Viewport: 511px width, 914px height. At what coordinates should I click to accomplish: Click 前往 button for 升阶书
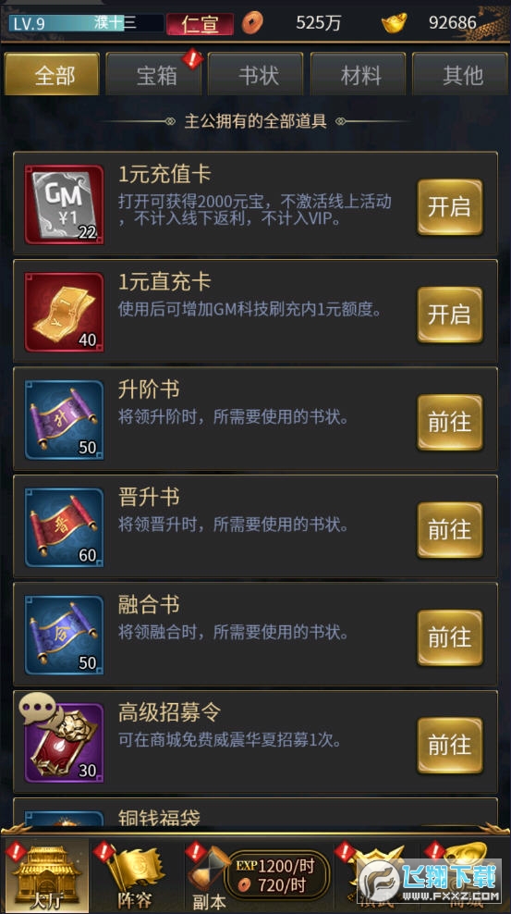click(x=450, y=422)
